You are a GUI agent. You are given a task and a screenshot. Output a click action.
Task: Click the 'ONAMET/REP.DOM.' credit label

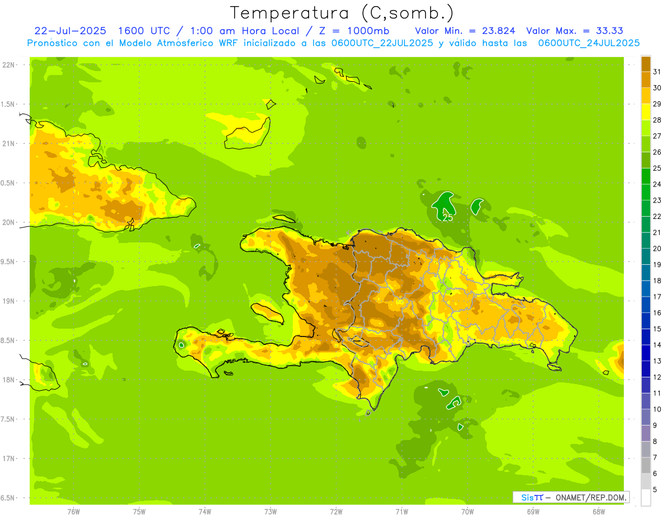591,497
